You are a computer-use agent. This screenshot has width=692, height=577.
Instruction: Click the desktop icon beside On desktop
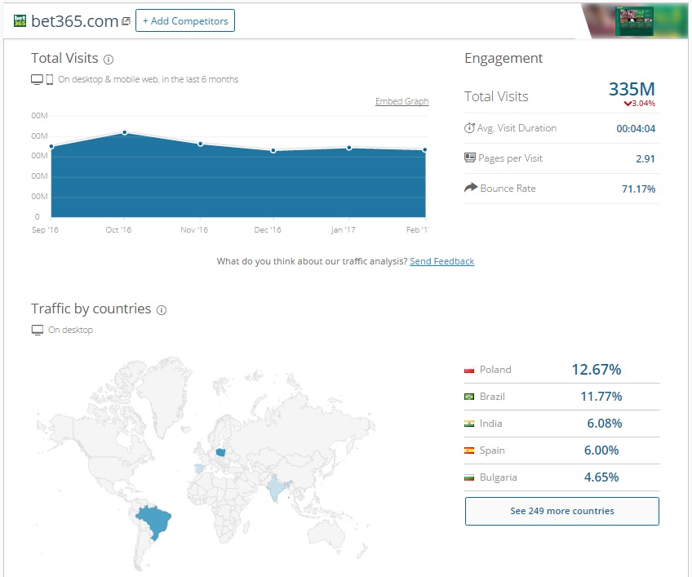pyautogui.click(x=38, y=331)
